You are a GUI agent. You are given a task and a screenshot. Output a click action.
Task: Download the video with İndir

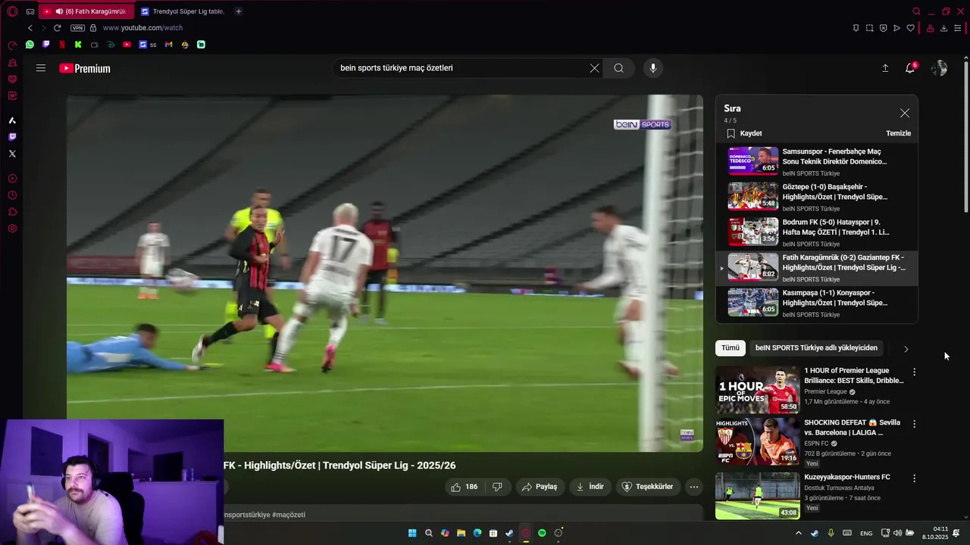[x=590, y=487]
